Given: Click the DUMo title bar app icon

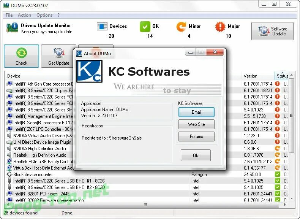Looking at the screenshot, I should coord(6,5).
